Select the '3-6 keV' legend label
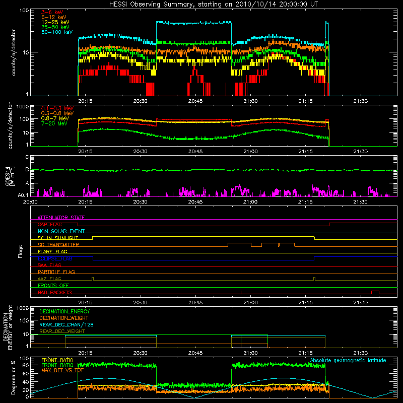Viewport: 403px width, 403px height. [52, 12]
